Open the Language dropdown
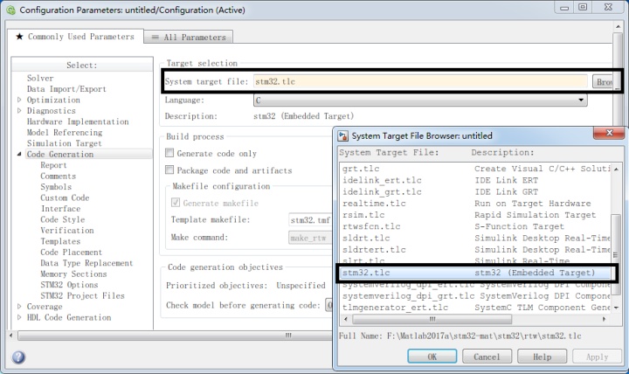629x374 pixels. click(x=420, y=100)
